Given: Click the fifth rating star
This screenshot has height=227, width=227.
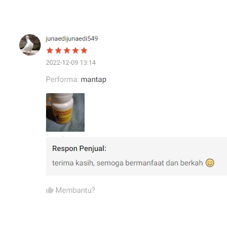Looking at the screenshot, I should tap(84, 50).
